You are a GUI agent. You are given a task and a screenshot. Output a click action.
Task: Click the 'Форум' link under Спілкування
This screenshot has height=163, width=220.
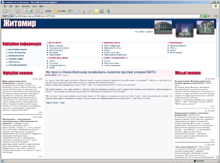(x=172, y=50)
